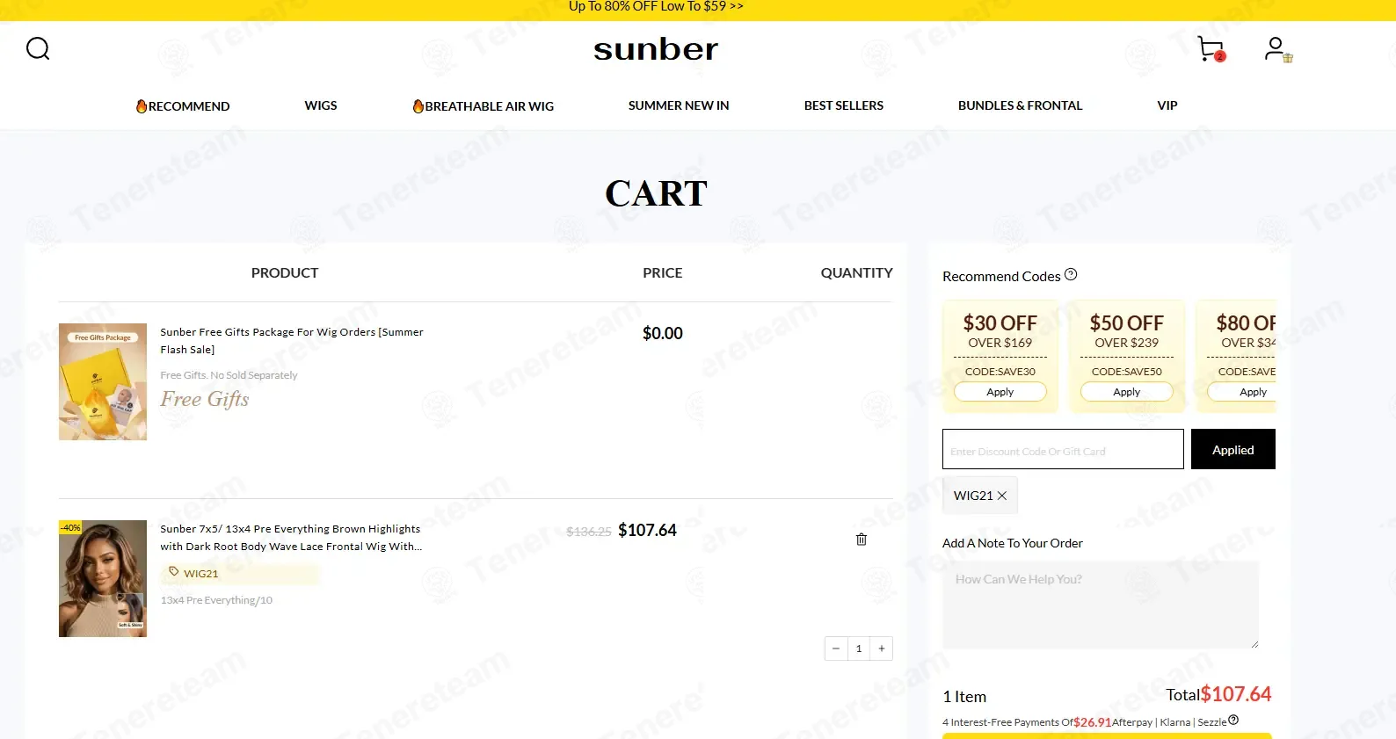Open the RECOMMEND menu
Viewport: 1396px width, 739px height.
(x=183, y=106)
